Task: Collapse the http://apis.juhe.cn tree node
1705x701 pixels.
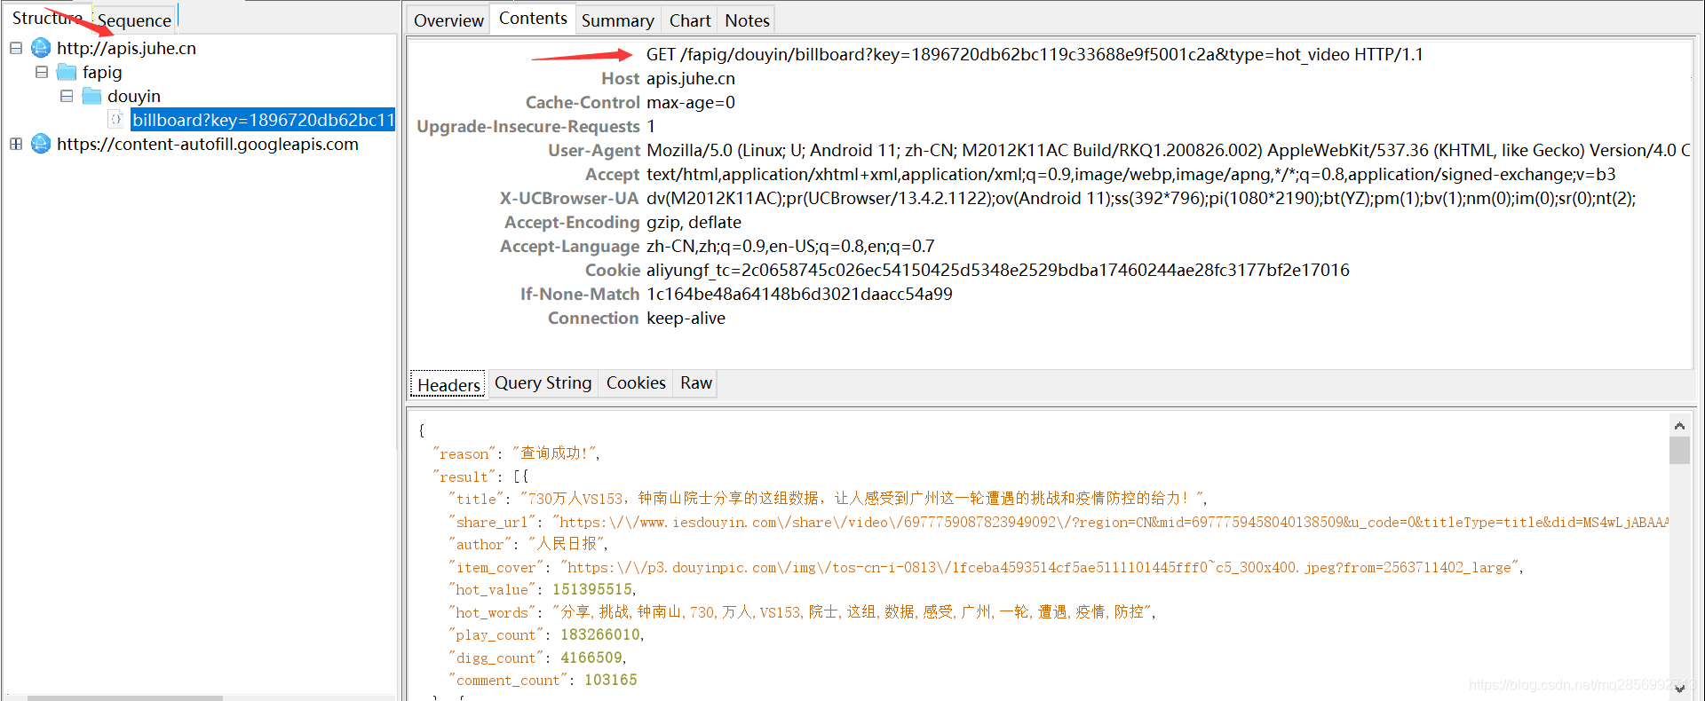Action: coord(16,48)
